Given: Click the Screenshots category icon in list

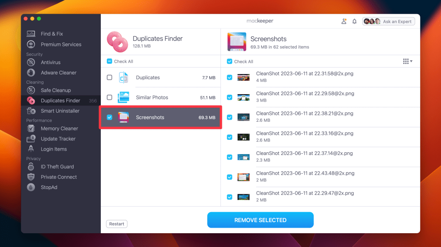Looking at the screenshot, I should 124,117.
